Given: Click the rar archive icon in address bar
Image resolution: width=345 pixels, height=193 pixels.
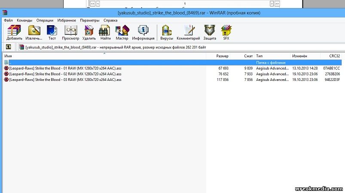Looking at the screenshot, I should 21,47.
